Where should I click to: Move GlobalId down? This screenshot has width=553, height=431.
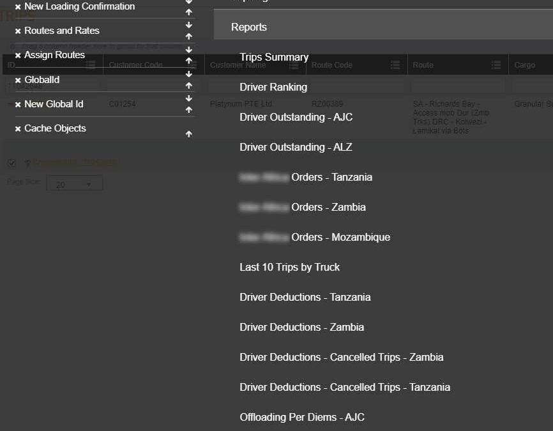[x=189, y=73]
